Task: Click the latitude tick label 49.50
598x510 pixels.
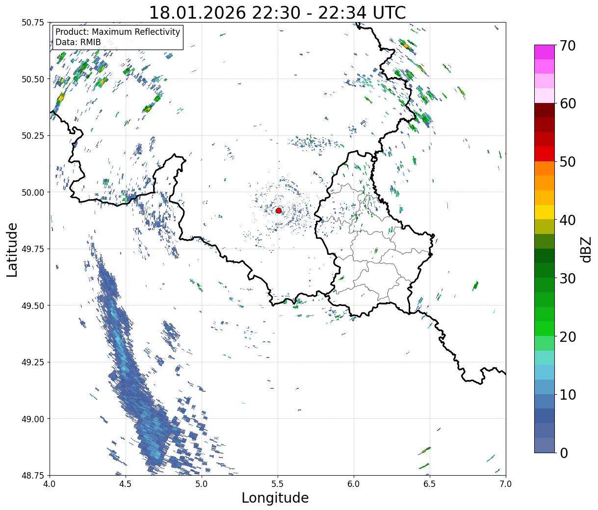Action: point(33,306)
